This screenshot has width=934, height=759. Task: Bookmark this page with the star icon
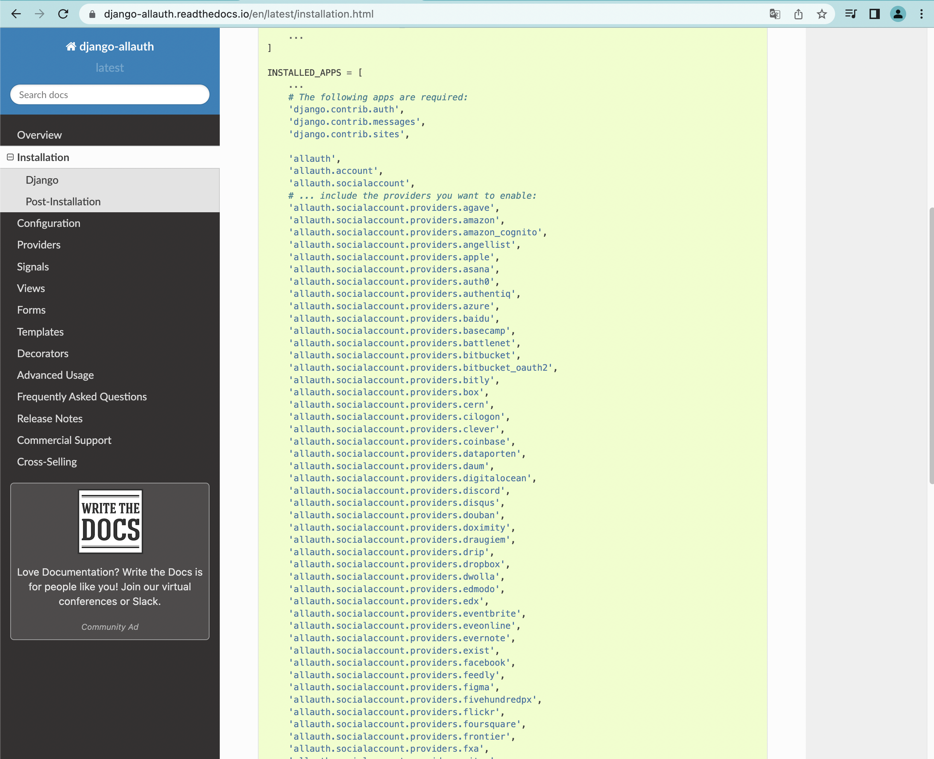point(822,14)
